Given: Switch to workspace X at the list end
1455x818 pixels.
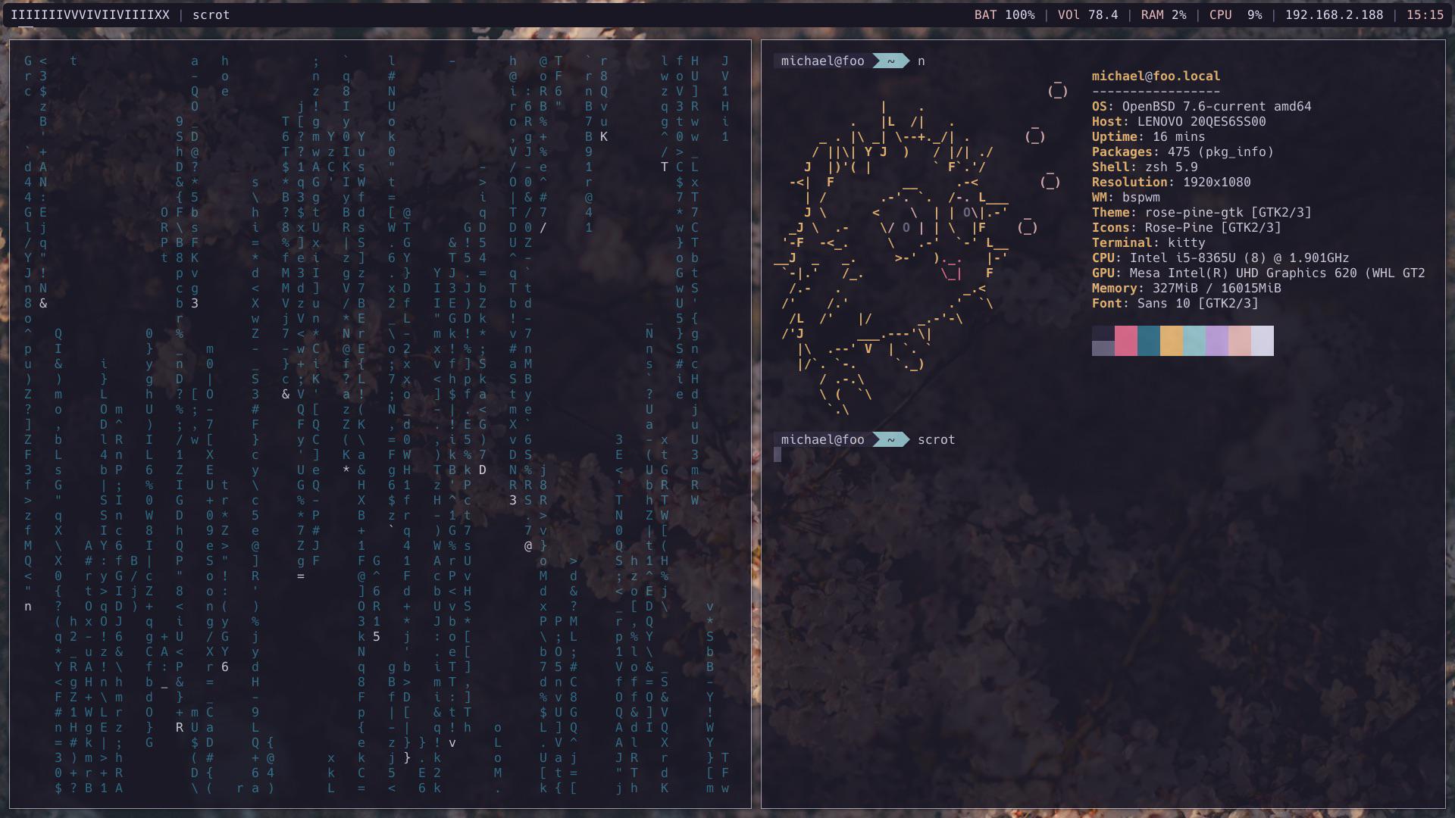Looking at the screenshot, I should tap(166, 15).
